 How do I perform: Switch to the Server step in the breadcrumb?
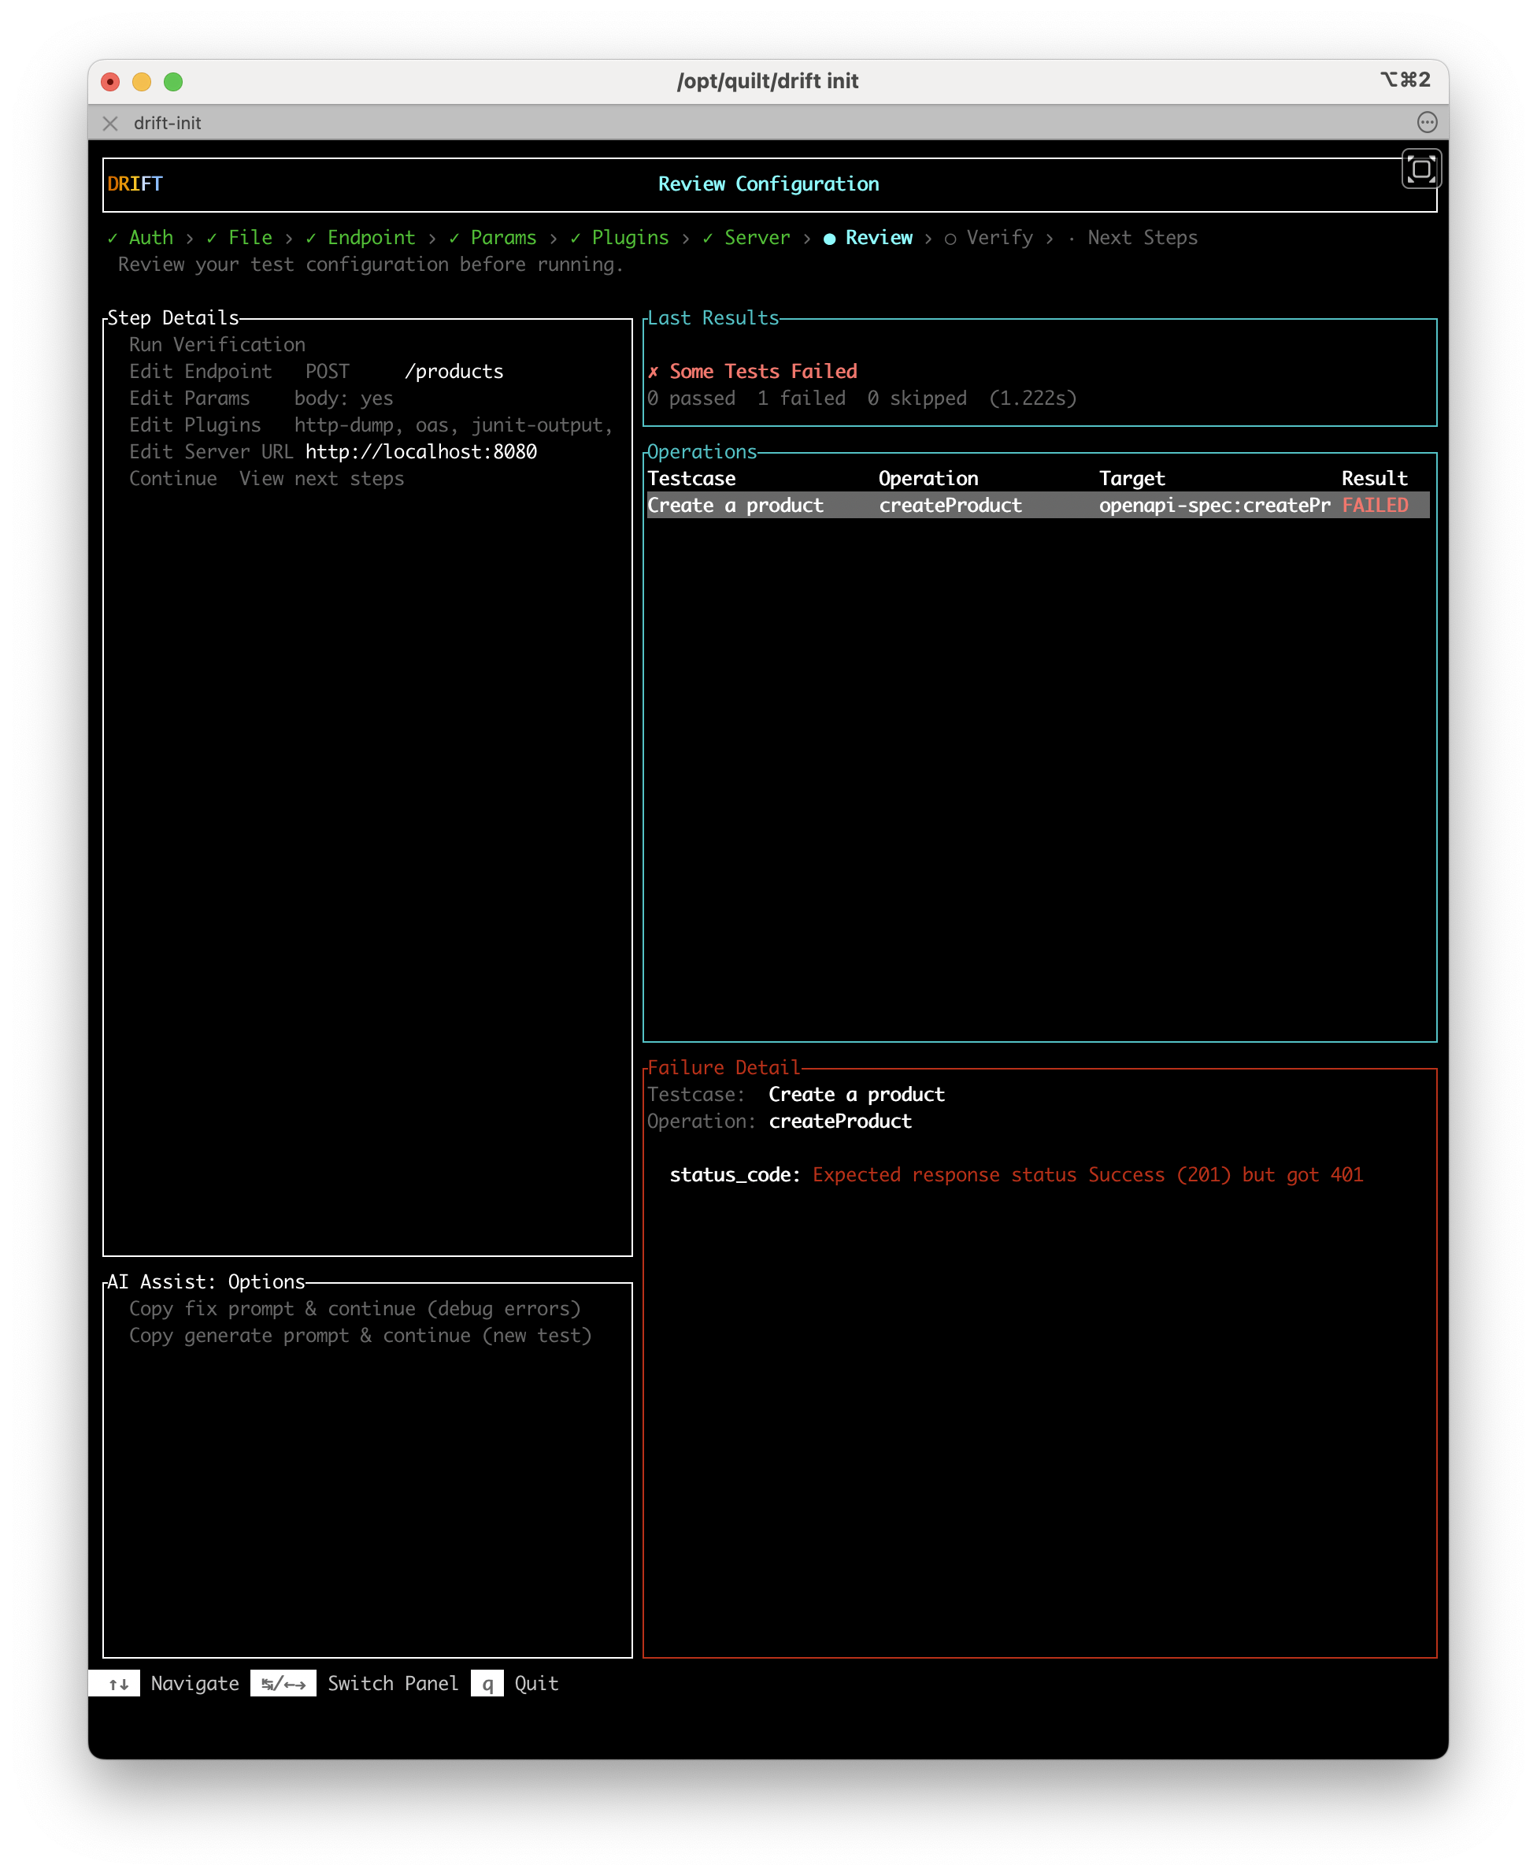pos(756,237)
